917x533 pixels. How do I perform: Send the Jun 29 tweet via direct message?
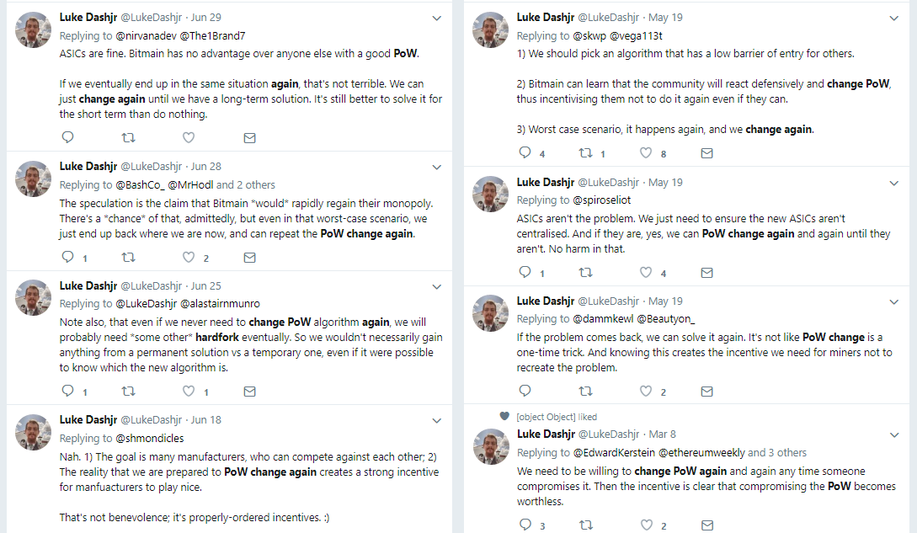point(249,137)
